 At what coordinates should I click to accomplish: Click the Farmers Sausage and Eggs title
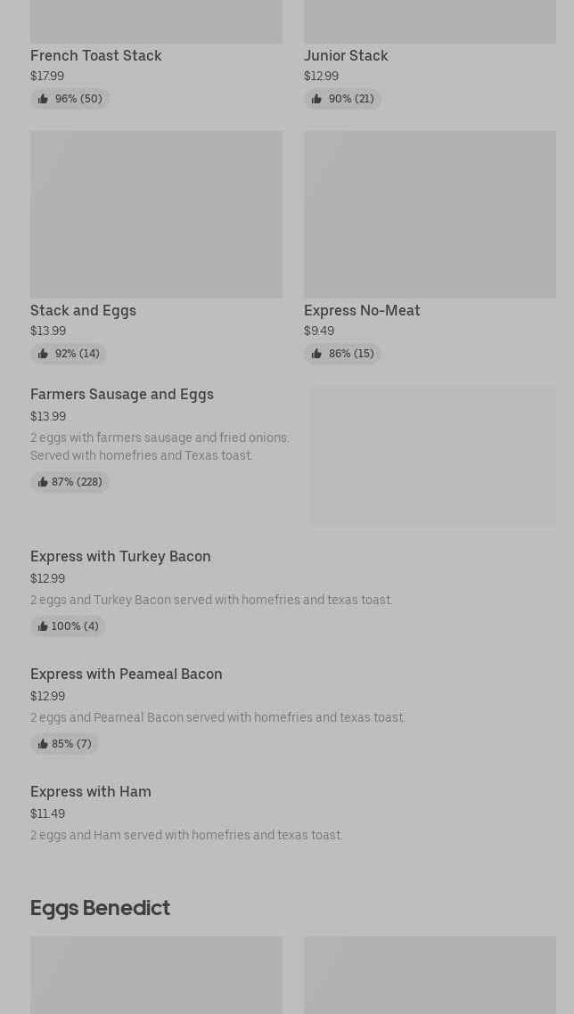121,394
